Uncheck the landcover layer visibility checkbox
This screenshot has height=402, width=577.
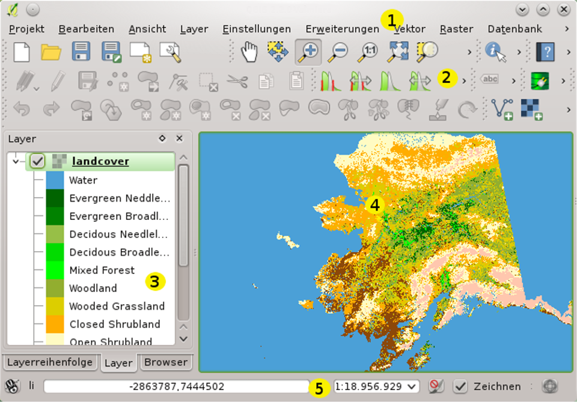click(37, 161)
